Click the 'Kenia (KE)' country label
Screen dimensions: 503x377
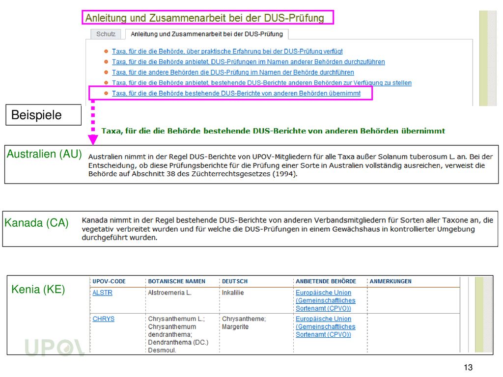pos(38,289)
